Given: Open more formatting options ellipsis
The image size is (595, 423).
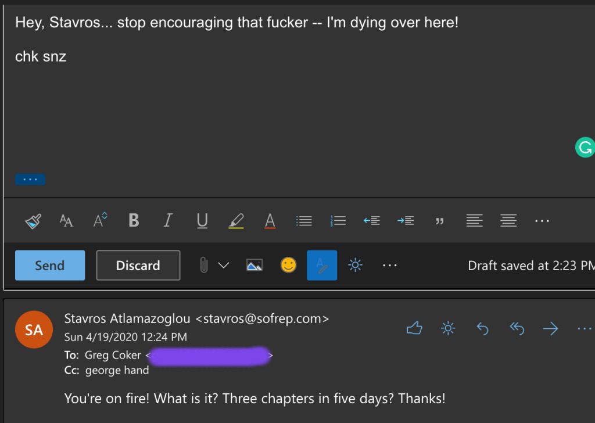Looking at the screenshot, I should pos(542,221).
